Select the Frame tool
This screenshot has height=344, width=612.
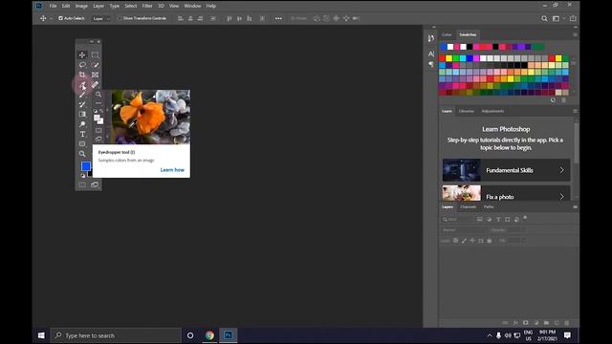[95, 75]
